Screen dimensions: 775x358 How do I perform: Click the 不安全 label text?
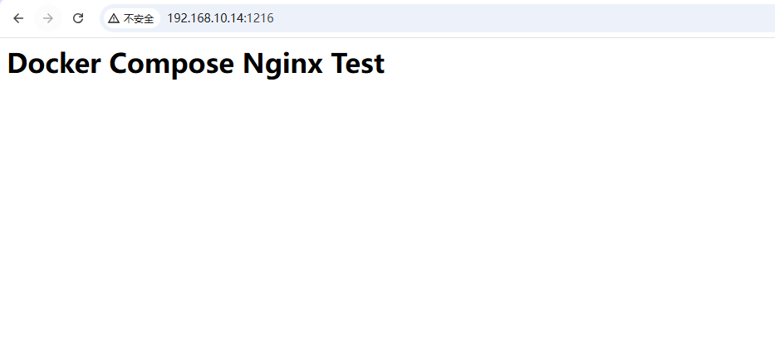tap(139, 19)
